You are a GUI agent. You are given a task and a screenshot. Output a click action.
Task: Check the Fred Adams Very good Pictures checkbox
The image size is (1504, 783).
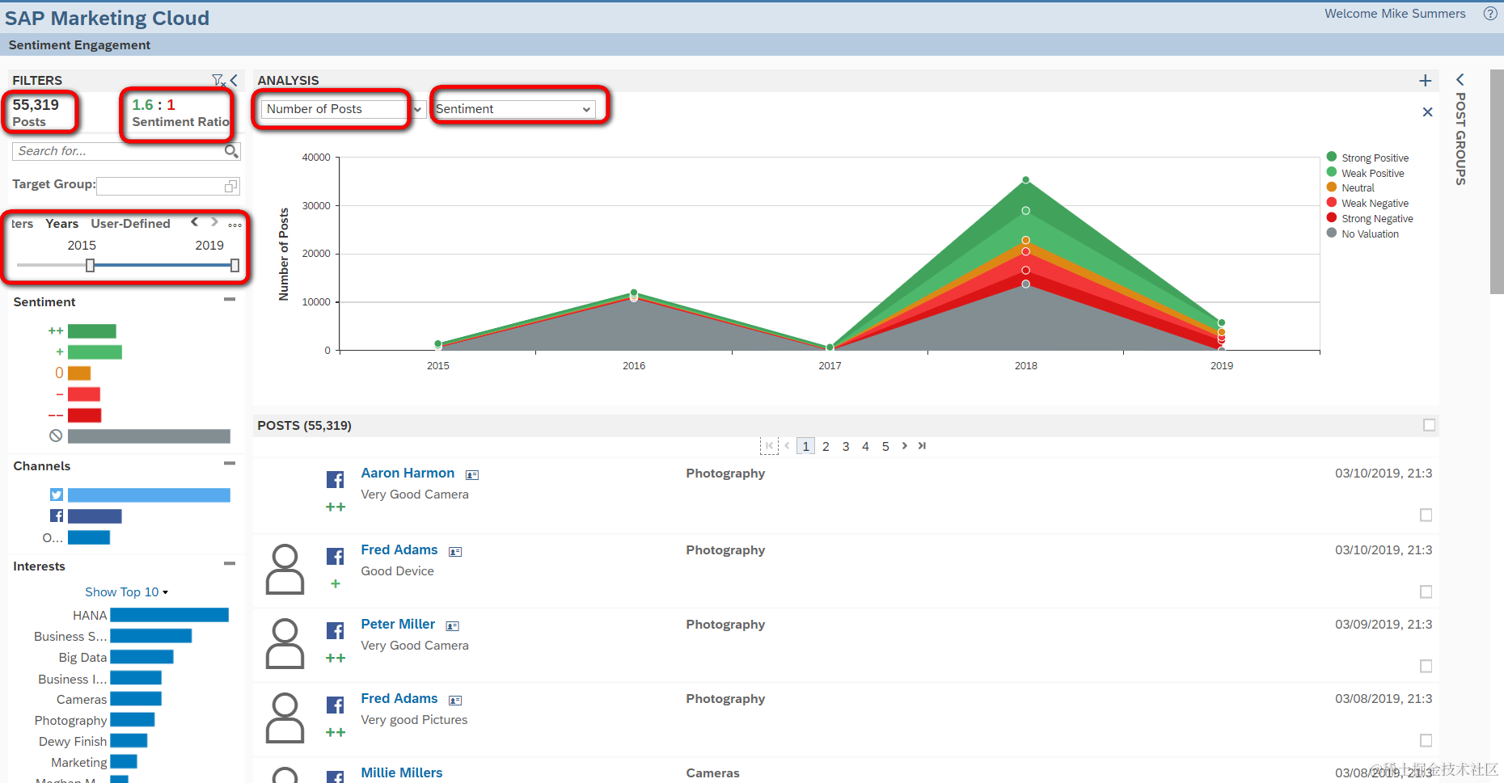1426,741
